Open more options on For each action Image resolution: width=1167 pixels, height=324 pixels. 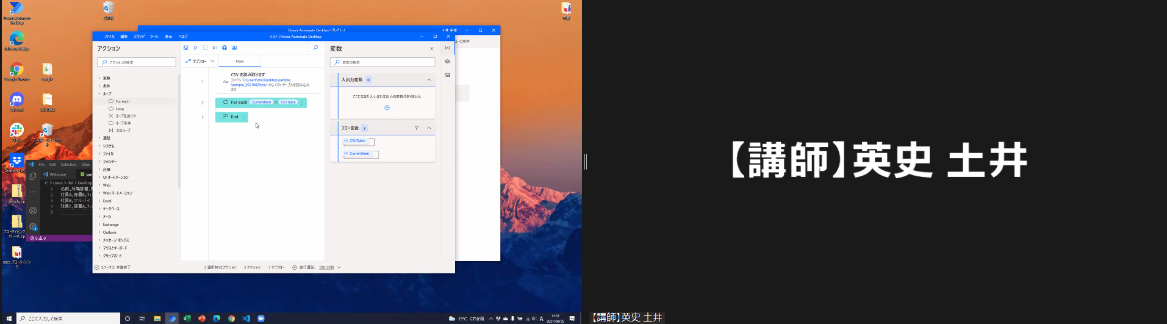[x=301, y=103]
